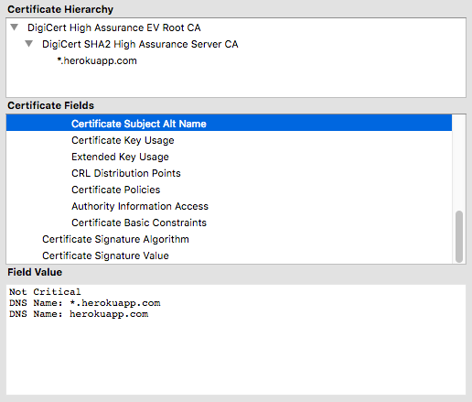Select Certificate Key Usage field
The width and height of the screenshot is (472, 402).
point(229,140)
